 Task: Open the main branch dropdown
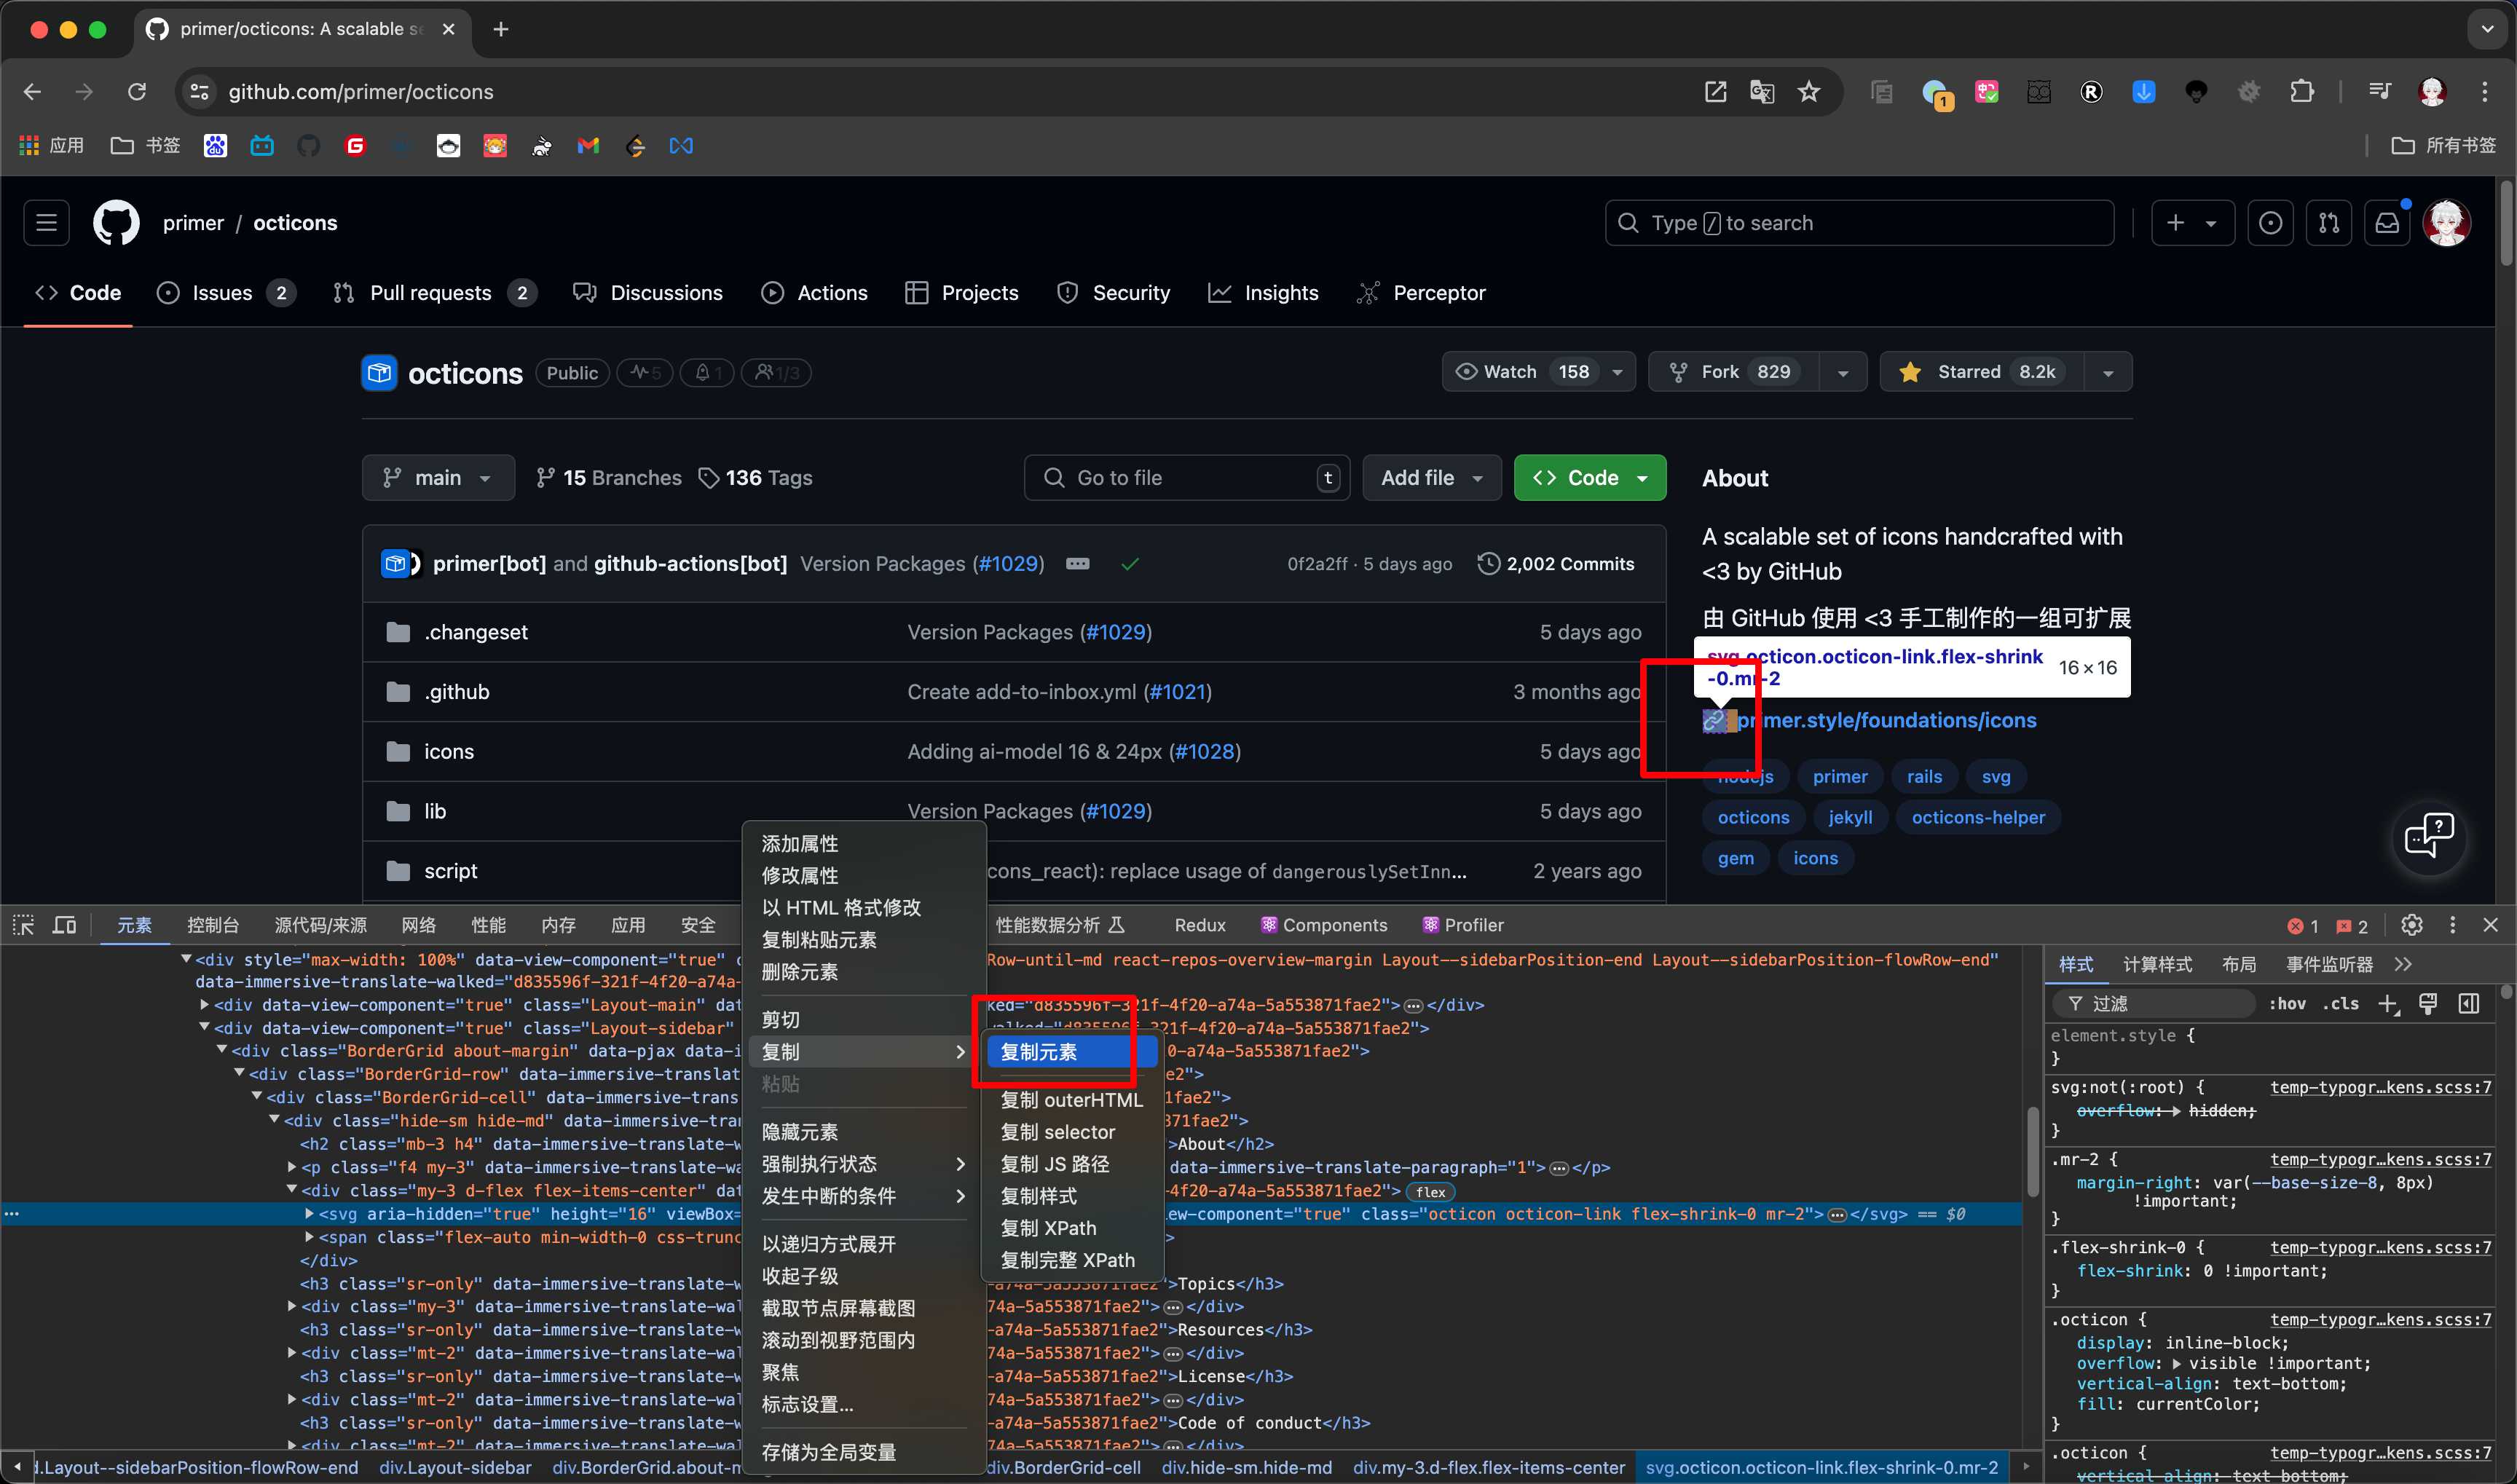[x=438, y=478]
